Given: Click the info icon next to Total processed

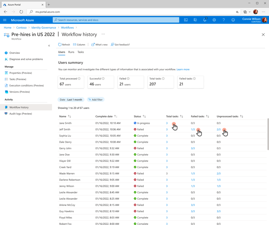Looking at the screenshot, I should pos(79,78).
